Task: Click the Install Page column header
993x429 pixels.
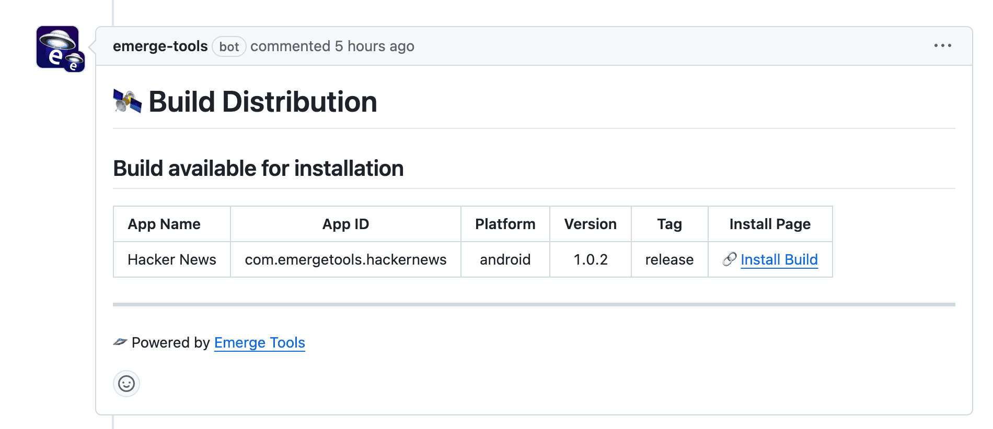Action: pos(770,224)
